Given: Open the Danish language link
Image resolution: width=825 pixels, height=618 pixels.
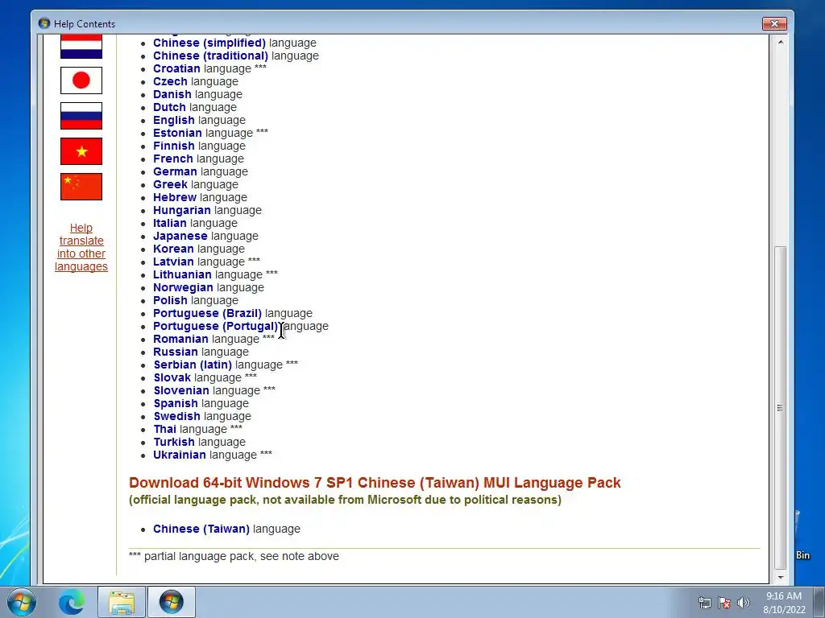Looking at the screenshot, I should [x=172, y=94].
